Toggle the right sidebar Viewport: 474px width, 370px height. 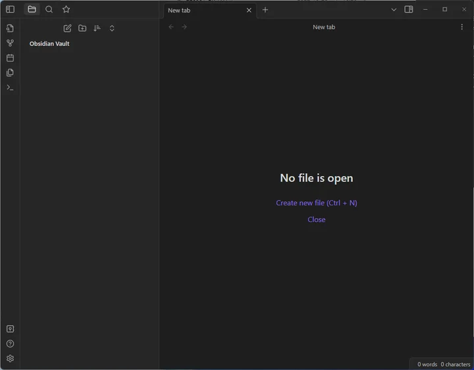[x=409, y=10]
